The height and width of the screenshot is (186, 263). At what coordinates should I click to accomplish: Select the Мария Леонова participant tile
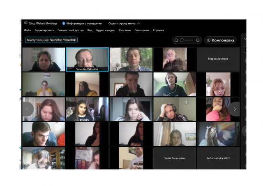(x=218, y=60)
